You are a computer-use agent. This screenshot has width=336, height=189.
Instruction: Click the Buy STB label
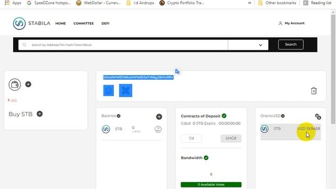click(20, 114)
